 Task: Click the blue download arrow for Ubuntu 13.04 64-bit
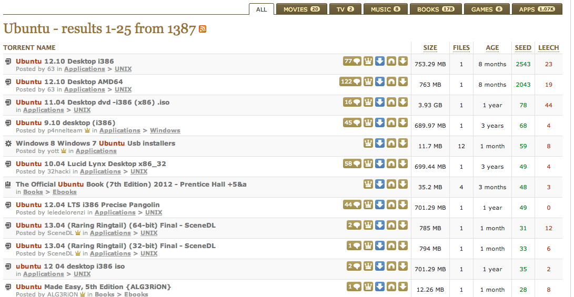pos(380,225)
